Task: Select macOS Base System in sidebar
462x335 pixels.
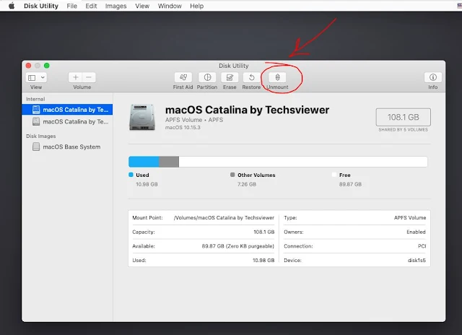Action: 67,147
